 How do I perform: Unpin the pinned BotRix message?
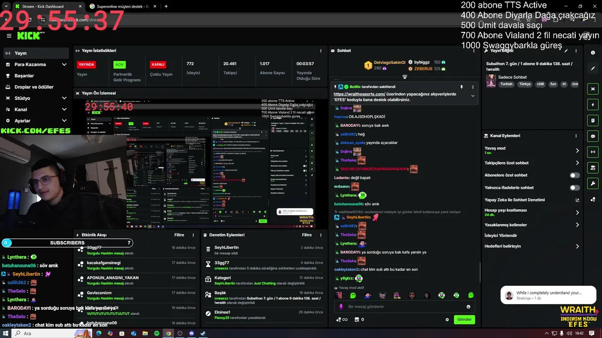pos(461,87)
